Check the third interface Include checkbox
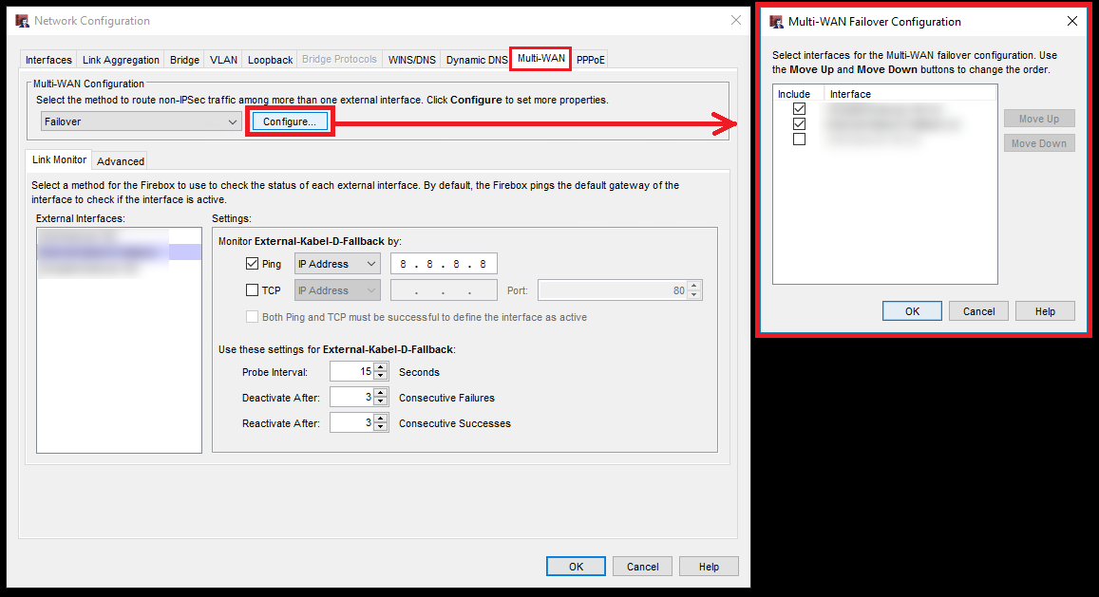The width and height of the screenshot is (1099, 597). click(799, 140)
